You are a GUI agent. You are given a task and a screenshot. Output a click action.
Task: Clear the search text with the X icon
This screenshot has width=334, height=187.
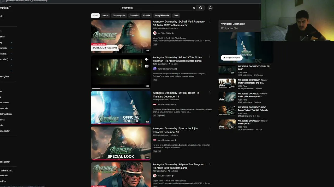(x=194, y=8)
